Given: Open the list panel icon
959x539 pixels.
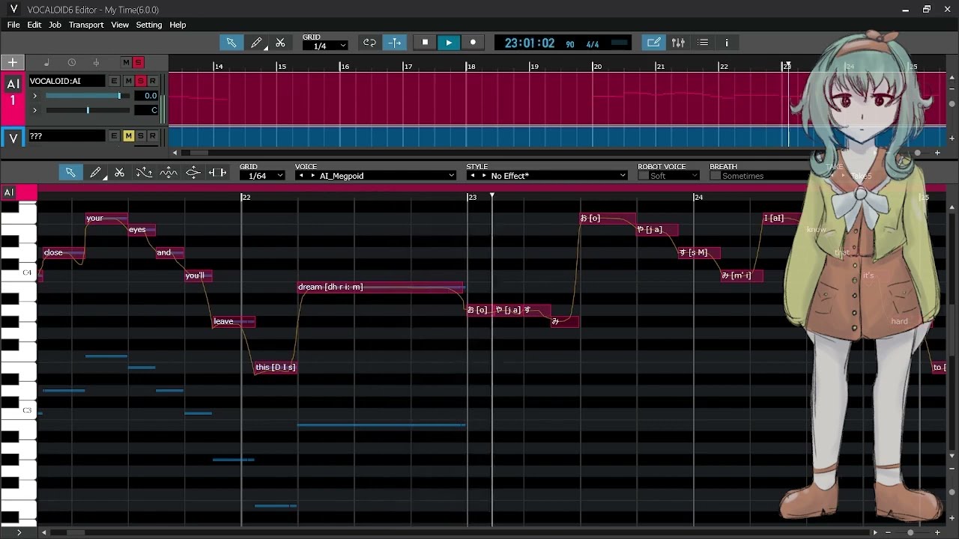Looking at the screenshot, I should (x=703, y=43).
